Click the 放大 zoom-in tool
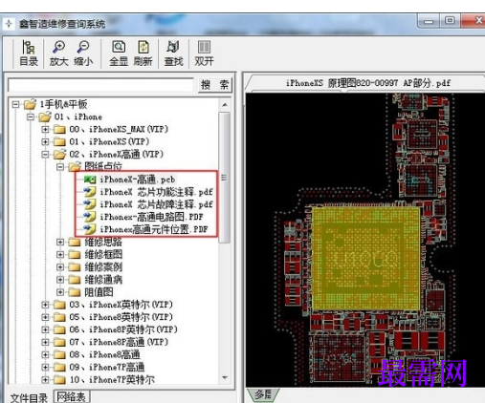Screen dimensions: 485x403 click(59, 53)
